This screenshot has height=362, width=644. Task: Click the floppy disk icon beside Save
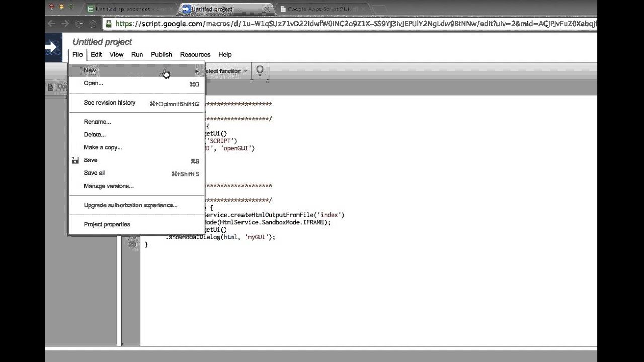(75, 160)
